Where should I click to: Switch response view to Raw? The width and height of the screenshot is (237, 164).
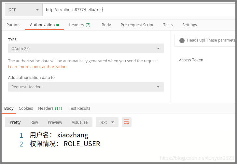pyautogui.click(x=34, y=122)
